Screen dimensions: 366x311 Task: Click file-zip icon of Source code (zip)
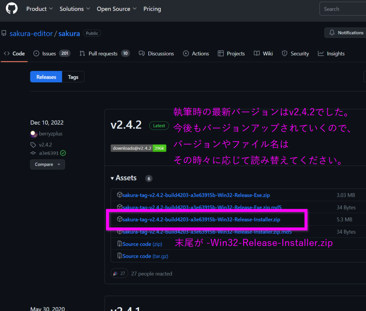(119, 244)
